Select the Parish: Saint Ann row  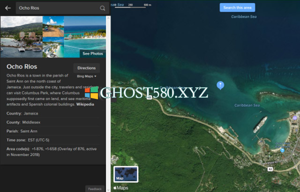click(53, 131)
